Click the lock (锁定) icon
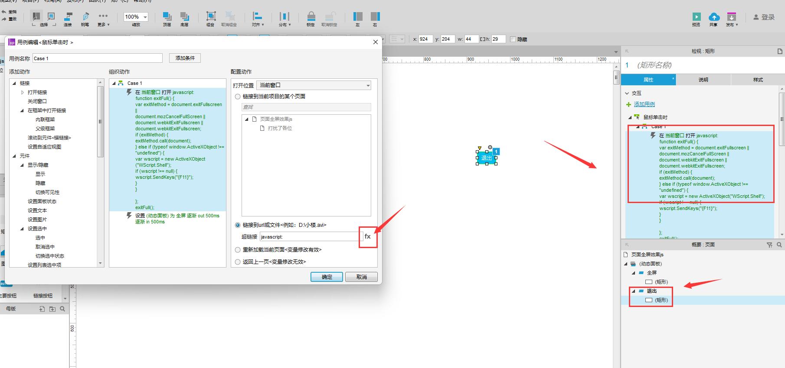785x368 pixels. coord(311,16)
